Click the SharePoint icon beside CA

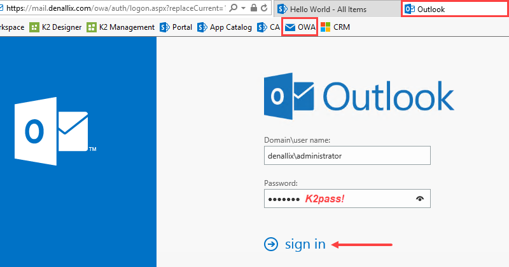click(x=262, y=27)
